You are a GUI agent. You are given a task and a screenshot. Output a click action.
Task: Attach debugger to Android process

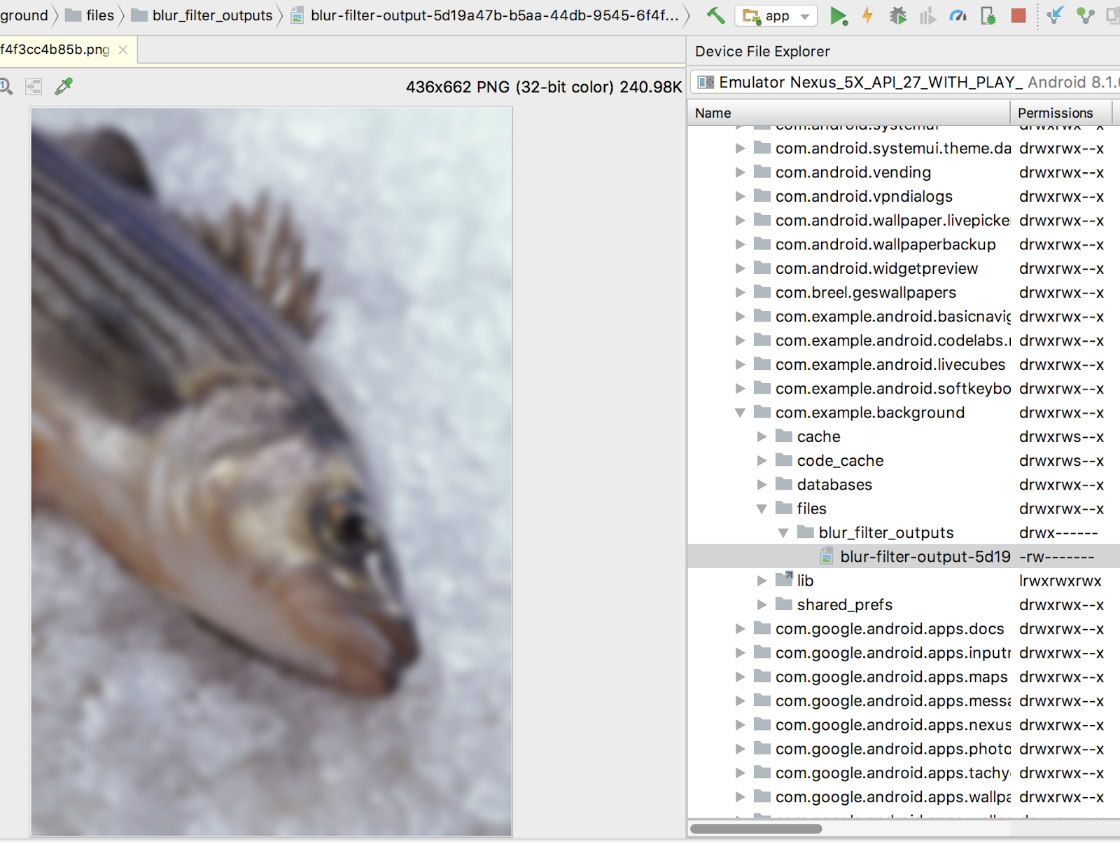pos(988,15)
